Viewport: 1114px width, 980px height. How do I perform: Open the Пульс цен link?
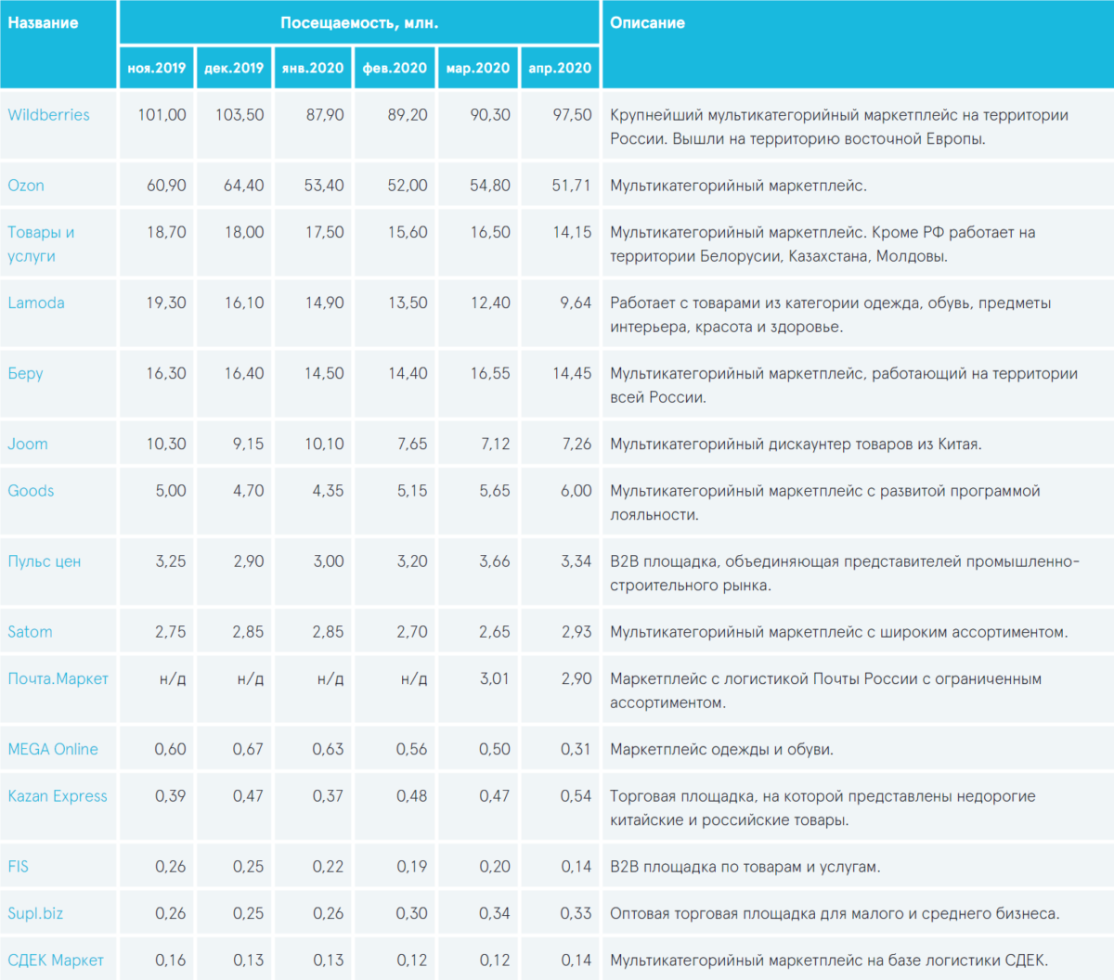44,561
